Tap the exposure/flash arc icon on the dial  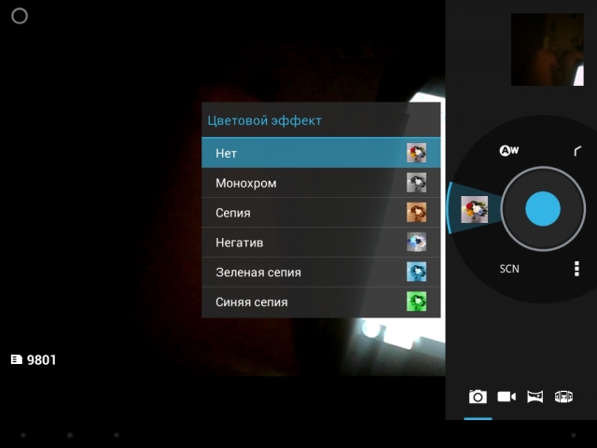tap(577, 151)
